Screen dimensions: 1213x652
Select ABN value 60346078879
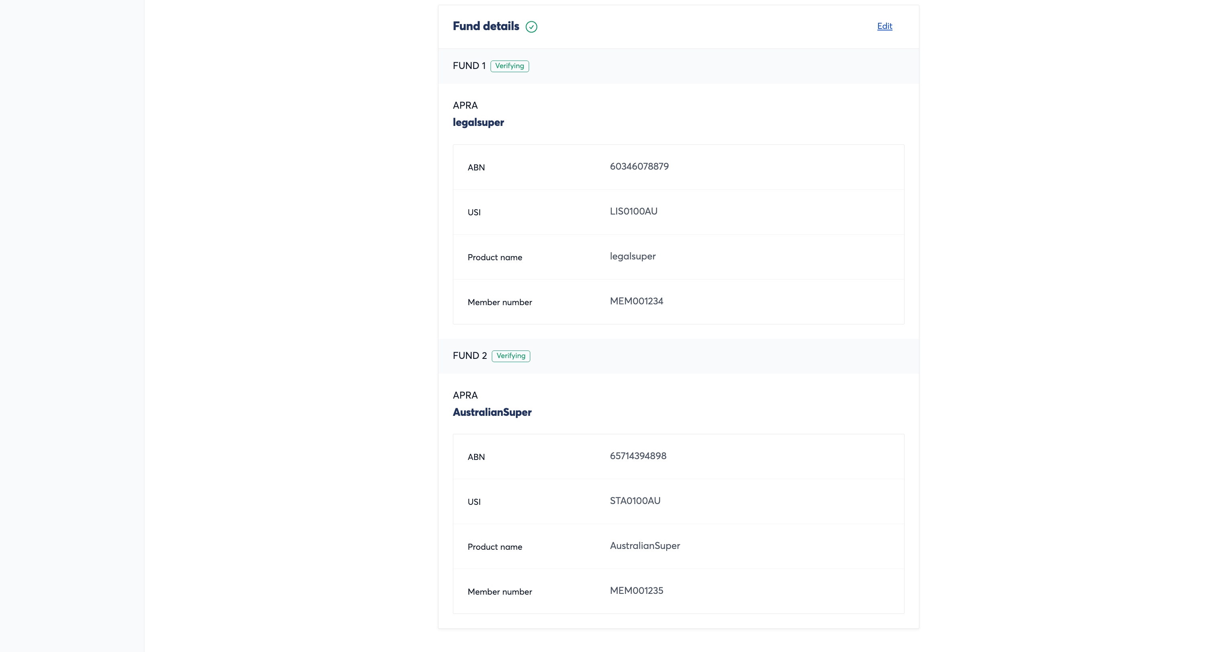click(x=639, y=166)
